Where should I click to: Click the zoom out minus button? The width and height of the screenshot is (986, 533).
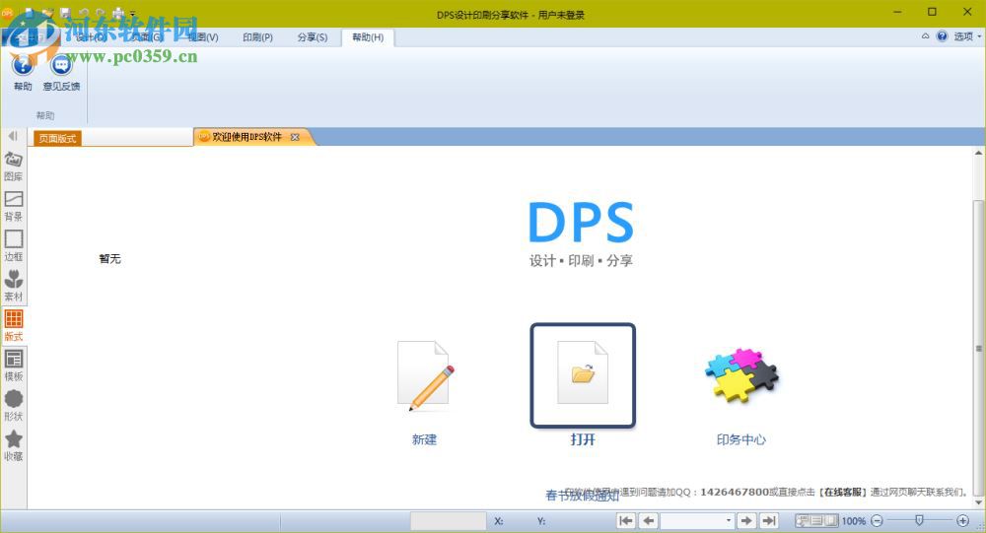tap(878, 520)
